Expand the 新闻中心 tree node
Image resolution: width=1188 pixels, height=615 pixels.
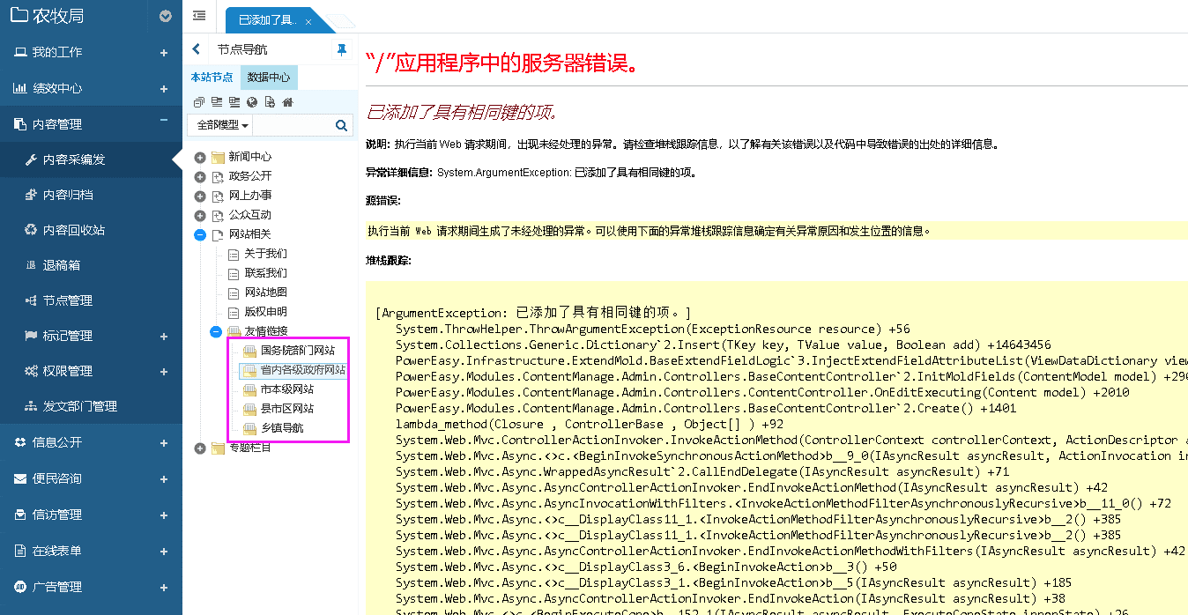pyautogui.click(x=200, y=157)
